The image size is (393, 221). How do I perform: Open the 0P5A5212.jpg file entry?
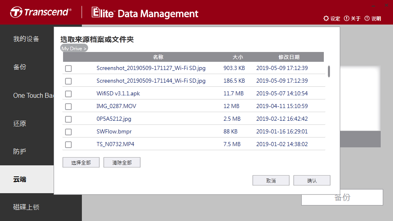click(x=114, y=119)
